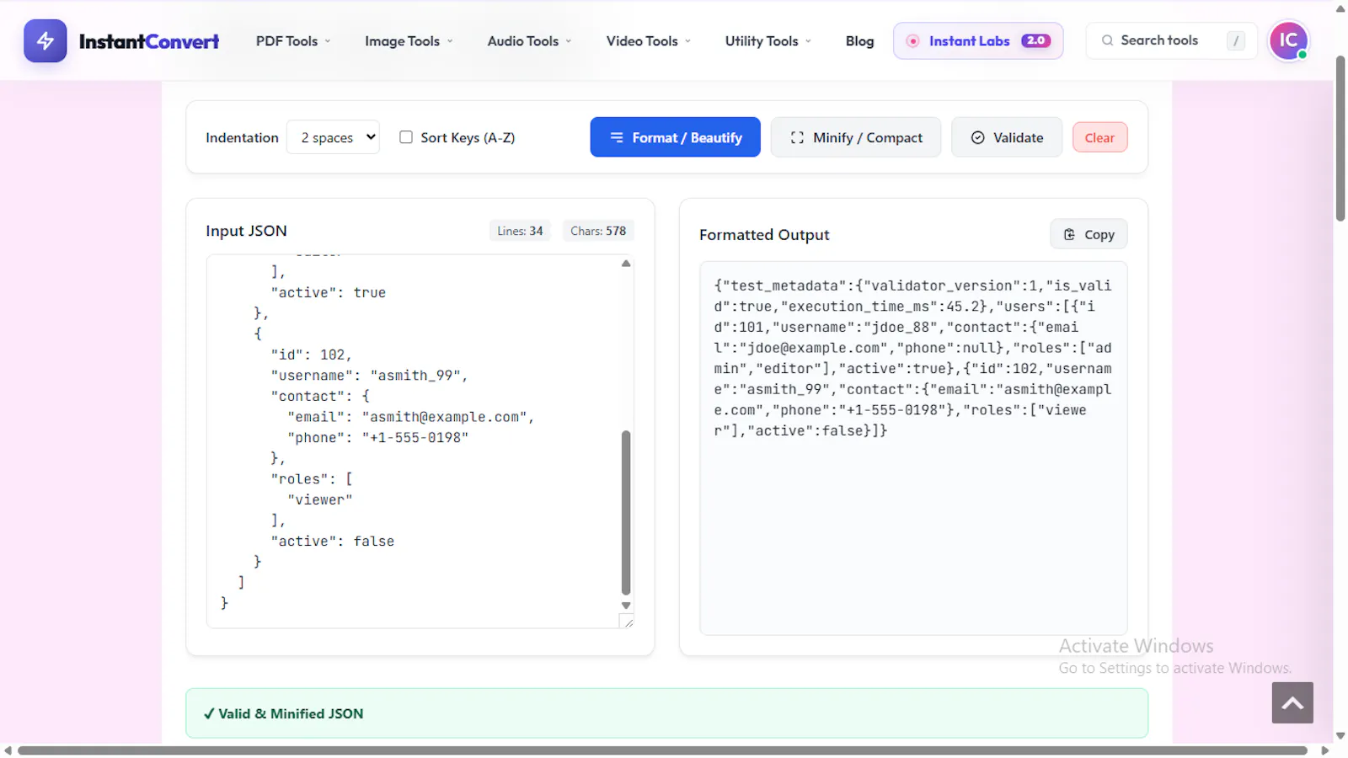
Task: Click the Indentation label
Action: 242,137
